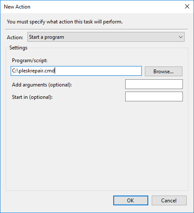
Task: Click the empty space right of pleskrepair.cmd in field
Action: point(98,71)
